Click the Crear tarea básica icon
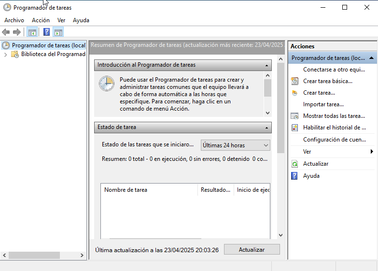Viewport: 378px width, 271px height. [294, 81]
